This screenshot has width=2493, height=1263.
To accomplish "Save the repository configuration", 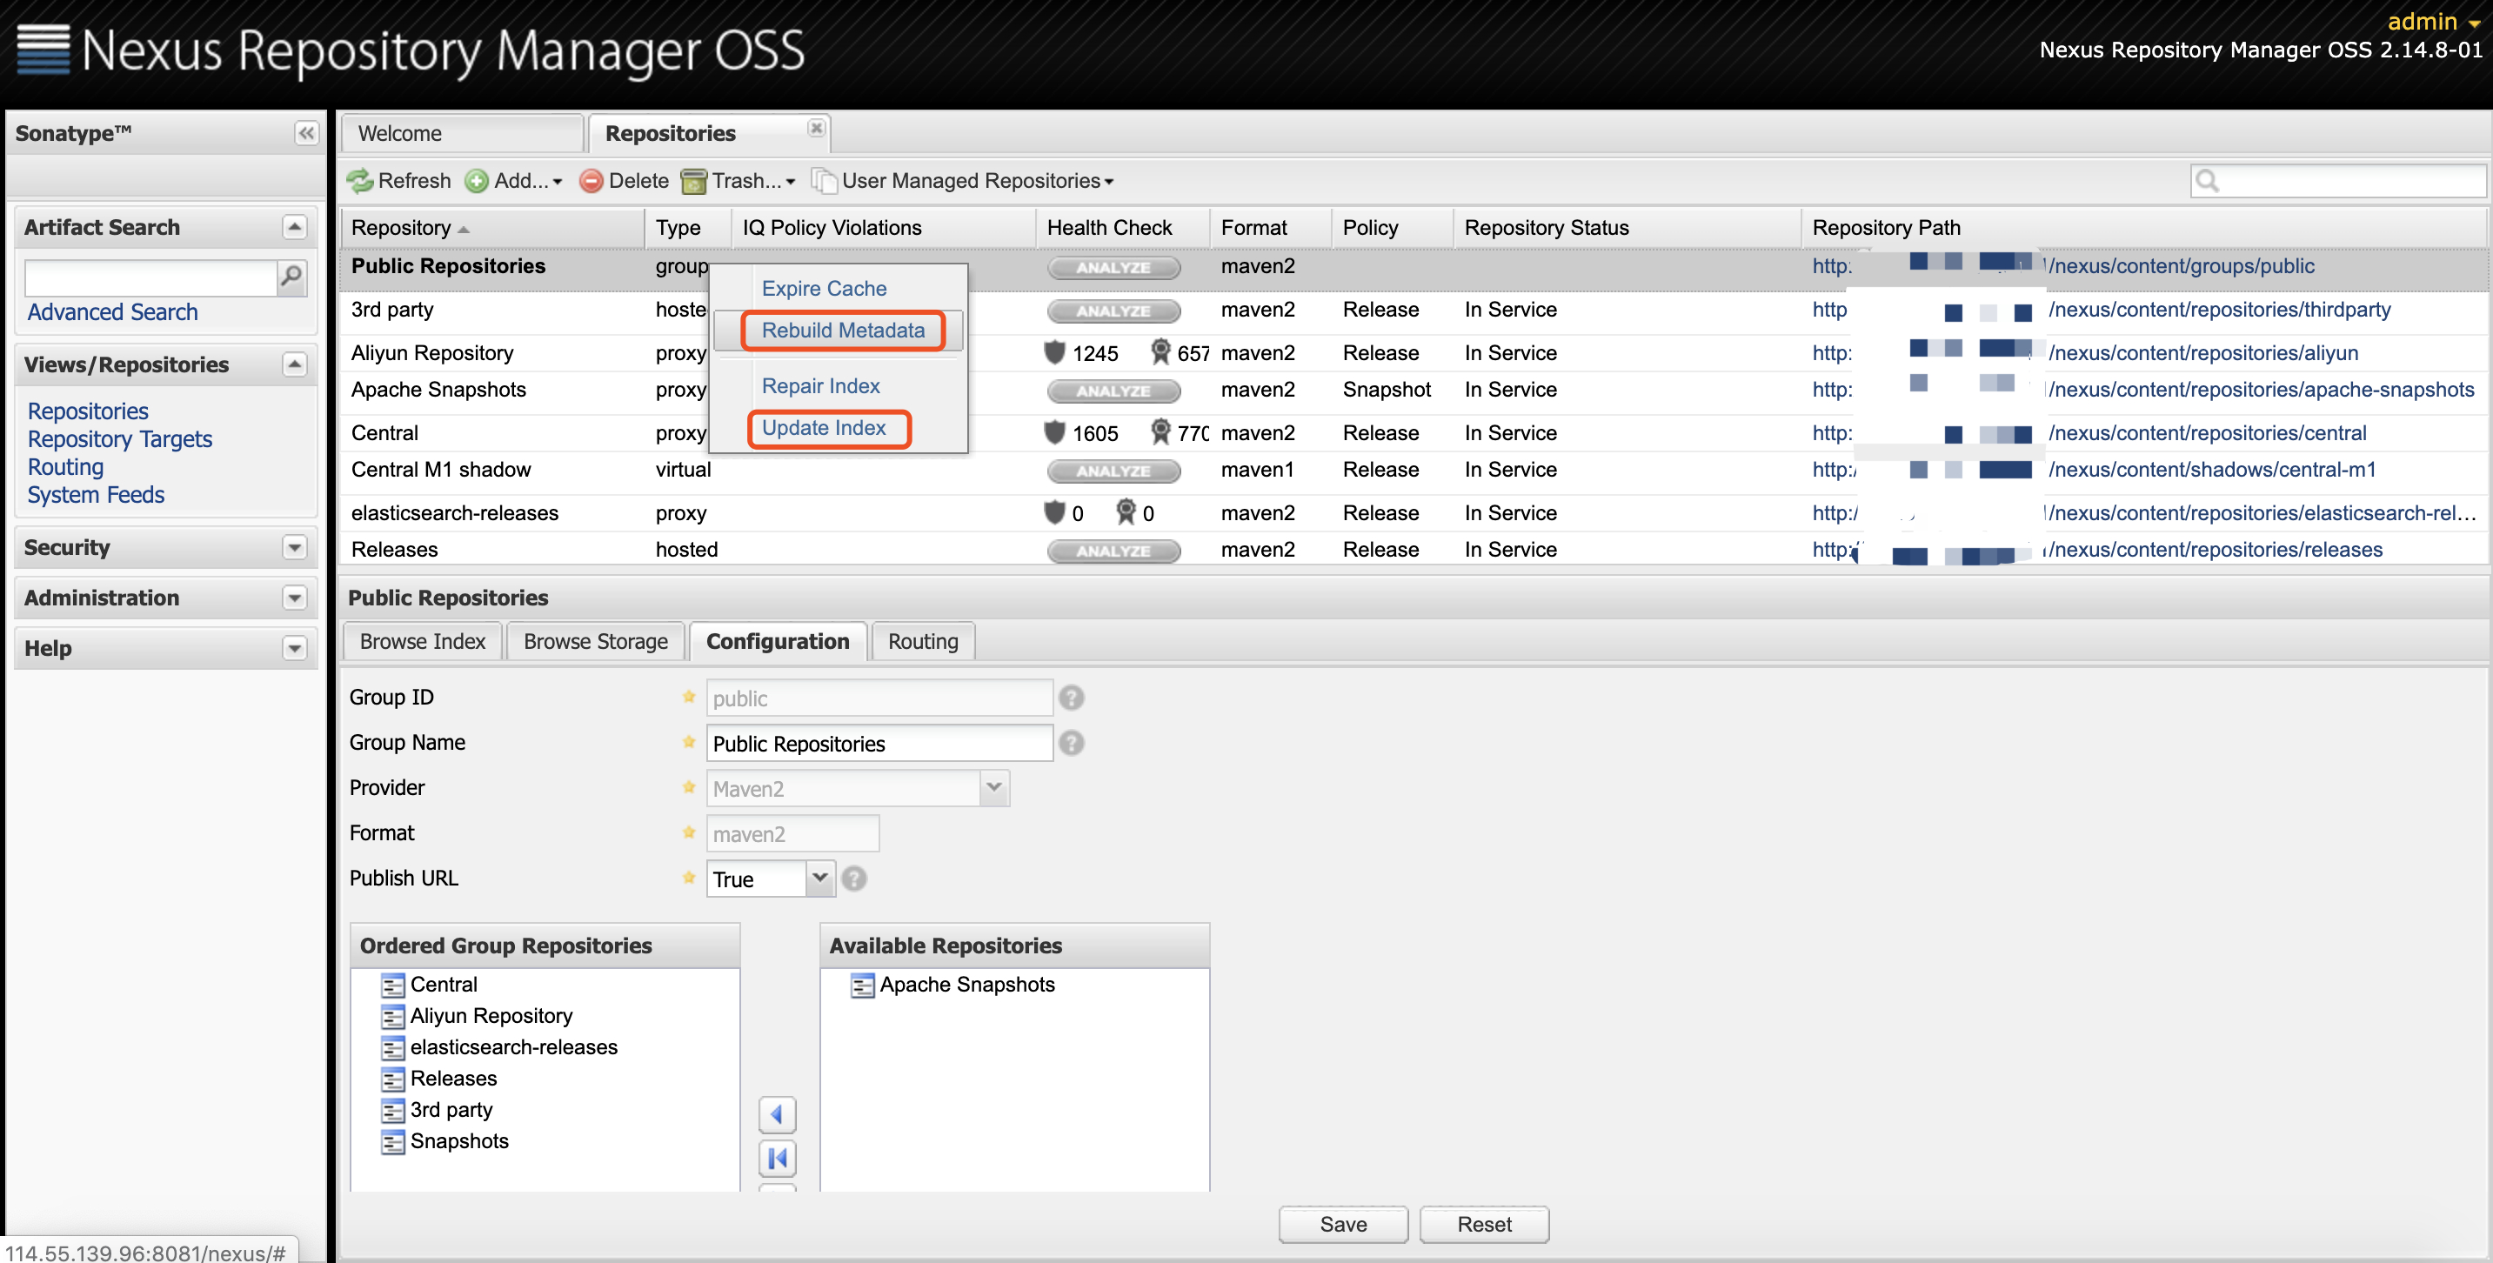I will click(x=1343, y=1224).
